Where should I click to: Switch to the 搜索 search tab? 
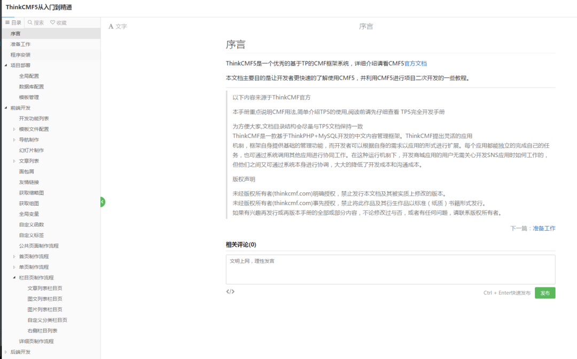point(36,23)
